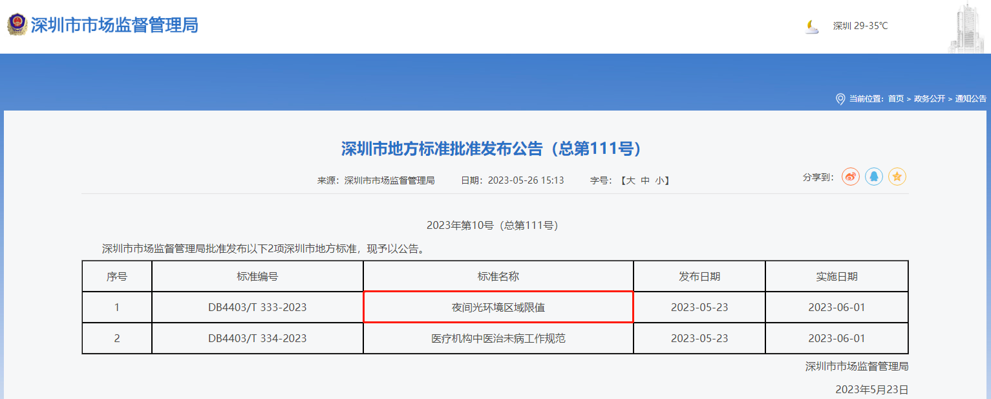Screen dimensions: 991x399
Task: Set font size to 中 (medium)
Action: click(x=645, y=180)
